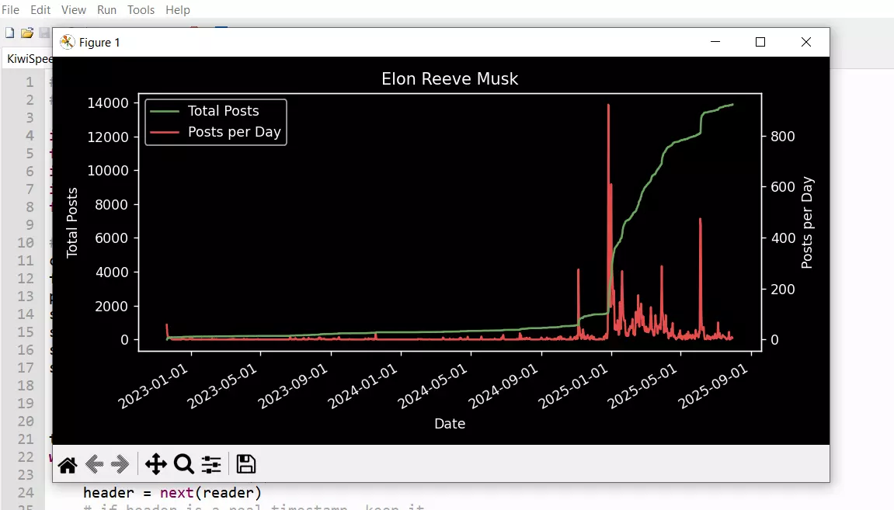
Task: Click the 2025-01-01 x-axis tick label
Action: pos(573,387)
